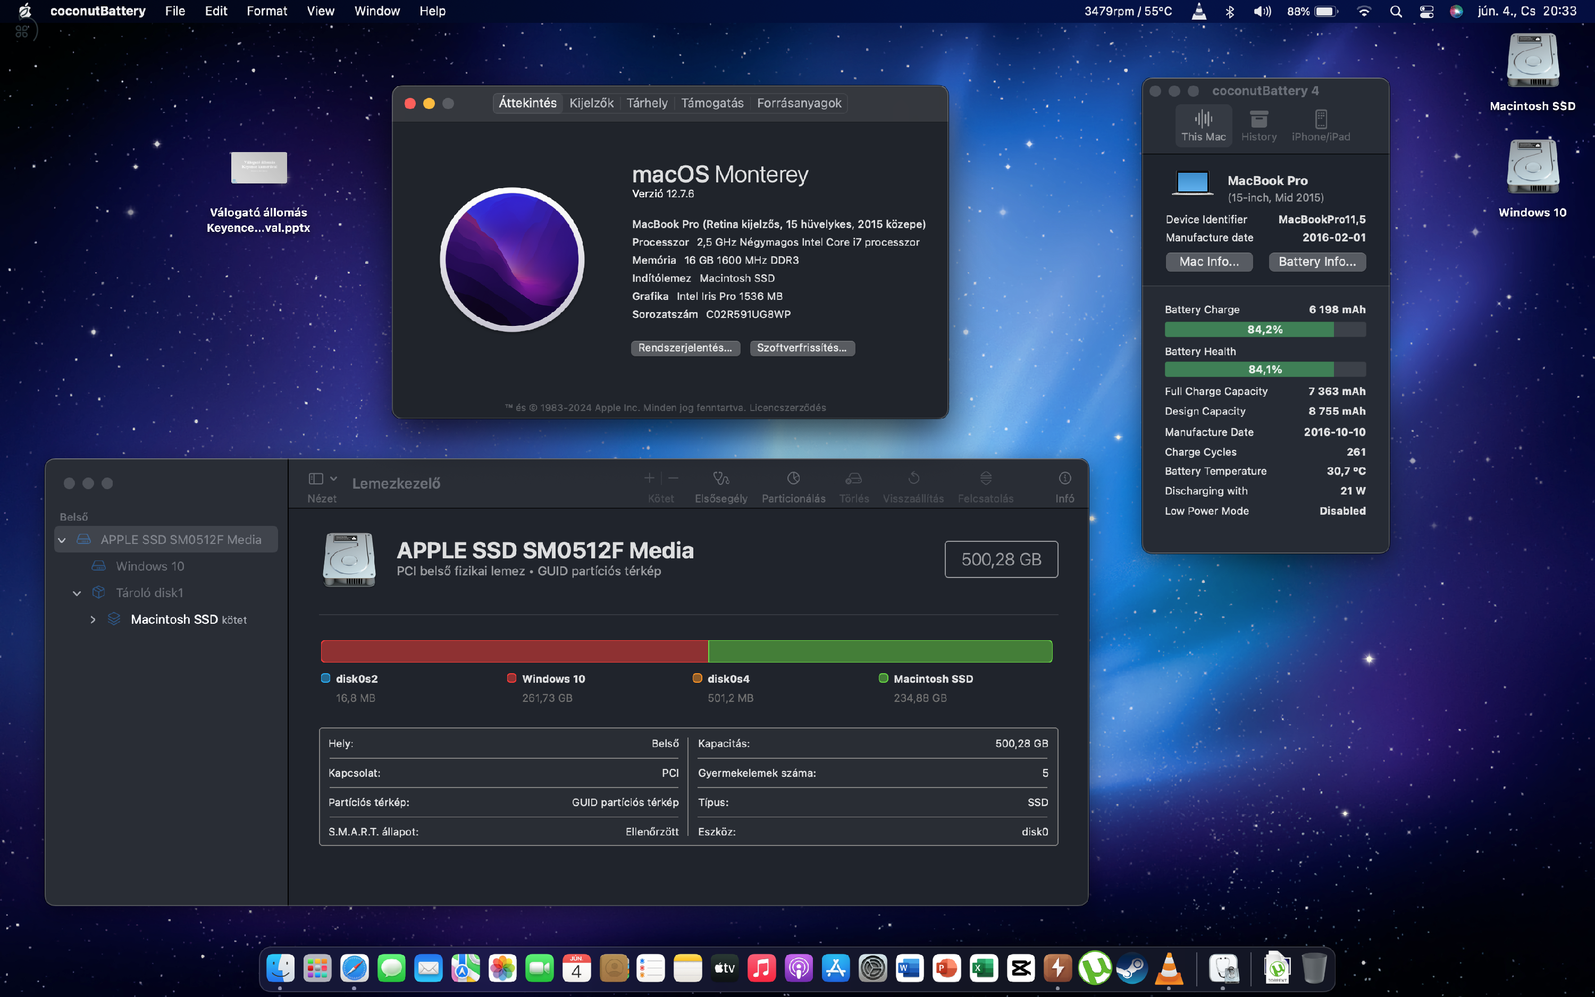Open Steam from the Dock
The width and height of the screenshot is (1595, 997).
pos(1132,968)
